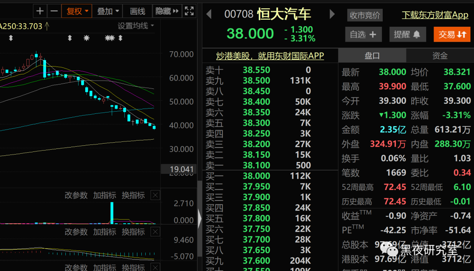The height and width of the screenshot is (271, 474).
Task: Follow the 炒港美股，就用东财国际APP link
Action: pos(270,56)
